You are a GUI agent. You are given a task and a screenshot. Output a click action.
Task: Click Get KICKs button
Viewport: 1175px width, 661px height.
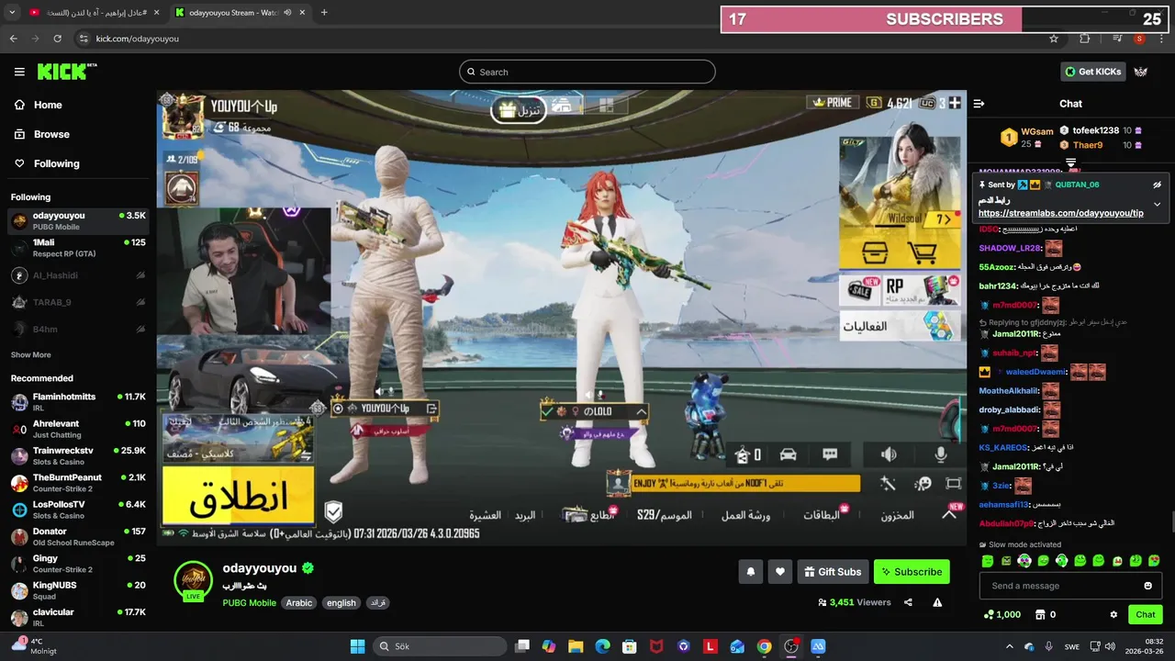click(1092, 72)
